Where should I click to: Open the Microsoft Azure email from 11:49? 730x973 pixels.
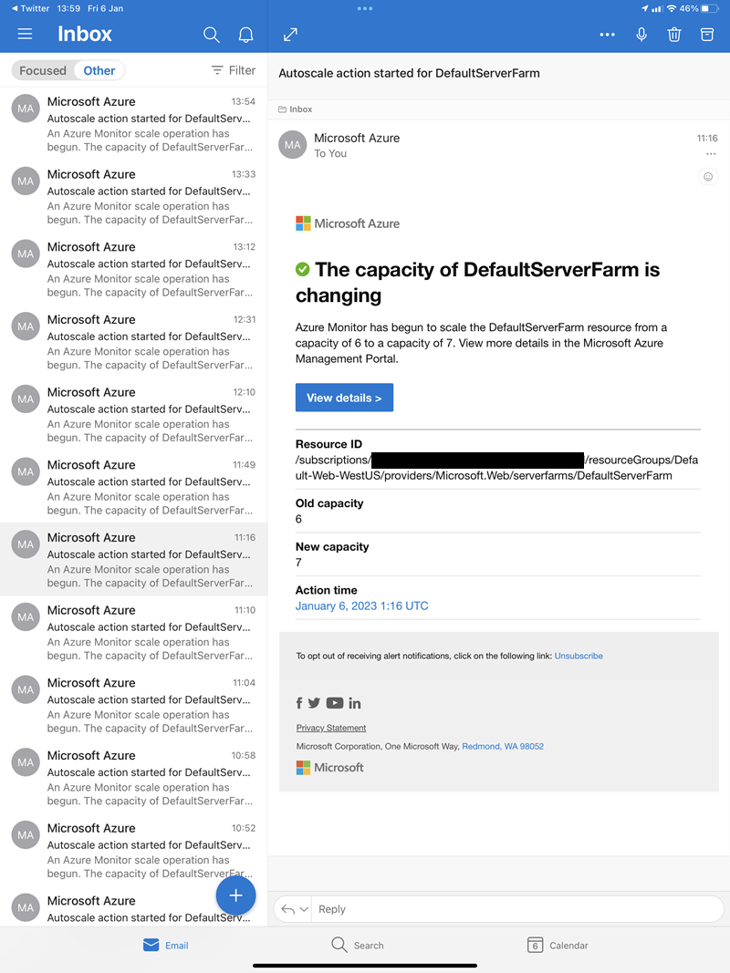pos(133,487)
